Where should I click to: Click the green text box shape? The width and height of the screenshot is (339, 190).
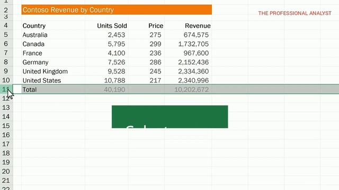169,117
